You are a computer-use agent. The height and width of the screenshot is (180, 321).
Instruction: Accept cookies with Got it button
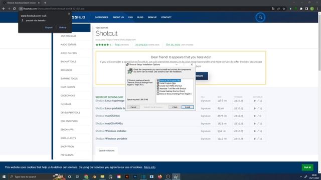click(x=307, y=167)
